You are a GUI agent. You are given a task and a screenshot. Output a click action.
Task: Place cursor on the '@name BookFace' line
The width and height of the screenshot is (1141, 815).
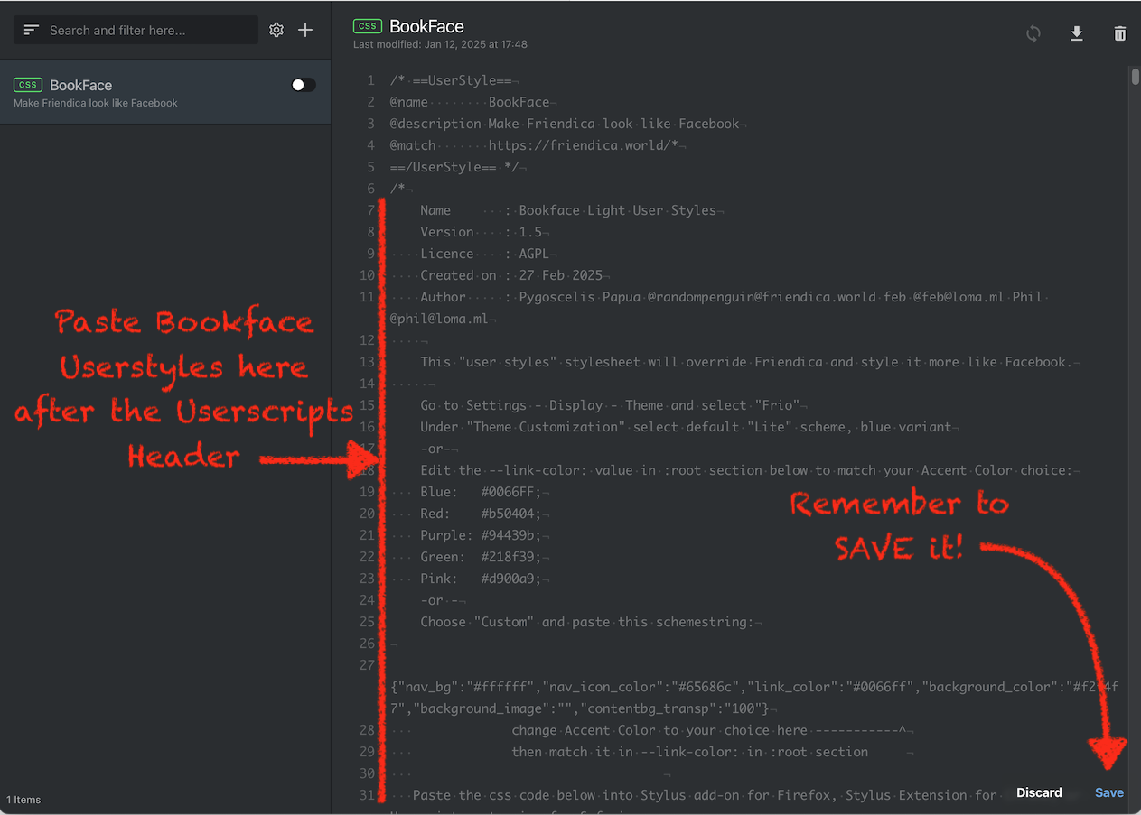(x=473, y=102)
